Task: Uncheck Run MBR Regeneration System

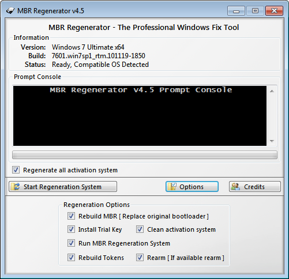Action: [x=71, y=243]
